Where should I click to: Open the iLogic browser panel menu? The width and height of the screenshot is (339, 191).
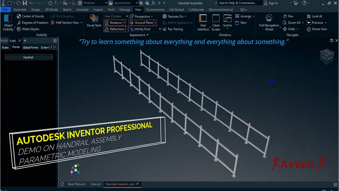(55, 41)
